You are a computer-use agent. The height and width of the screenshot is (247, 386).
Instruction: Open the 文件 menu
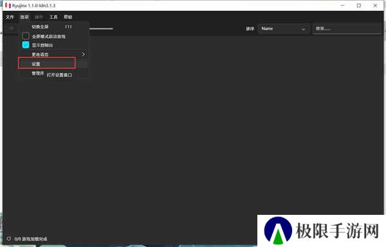tap(10, 17)
